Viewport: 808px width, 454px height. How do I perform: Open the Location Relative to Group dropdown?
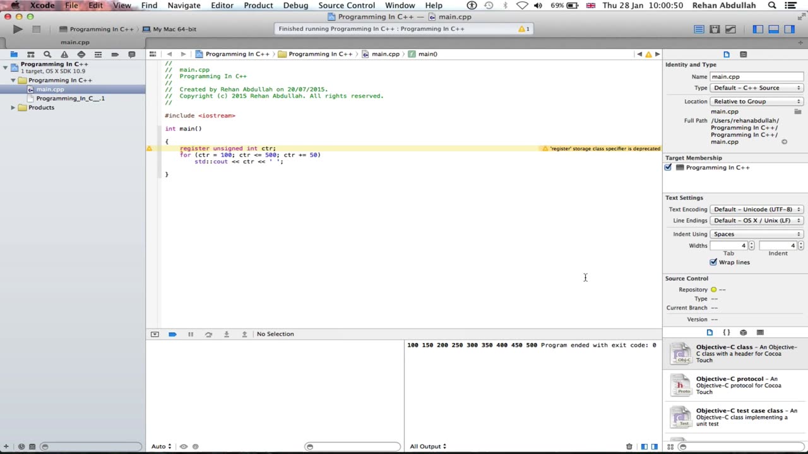756,102
